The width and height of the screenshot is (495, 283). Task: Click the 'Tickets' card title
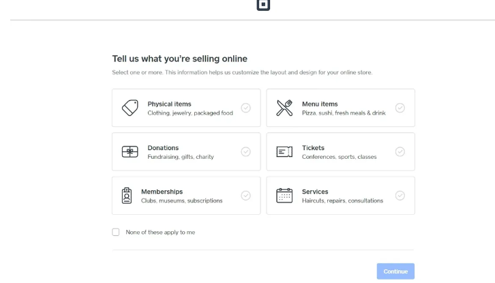point(313,148)
